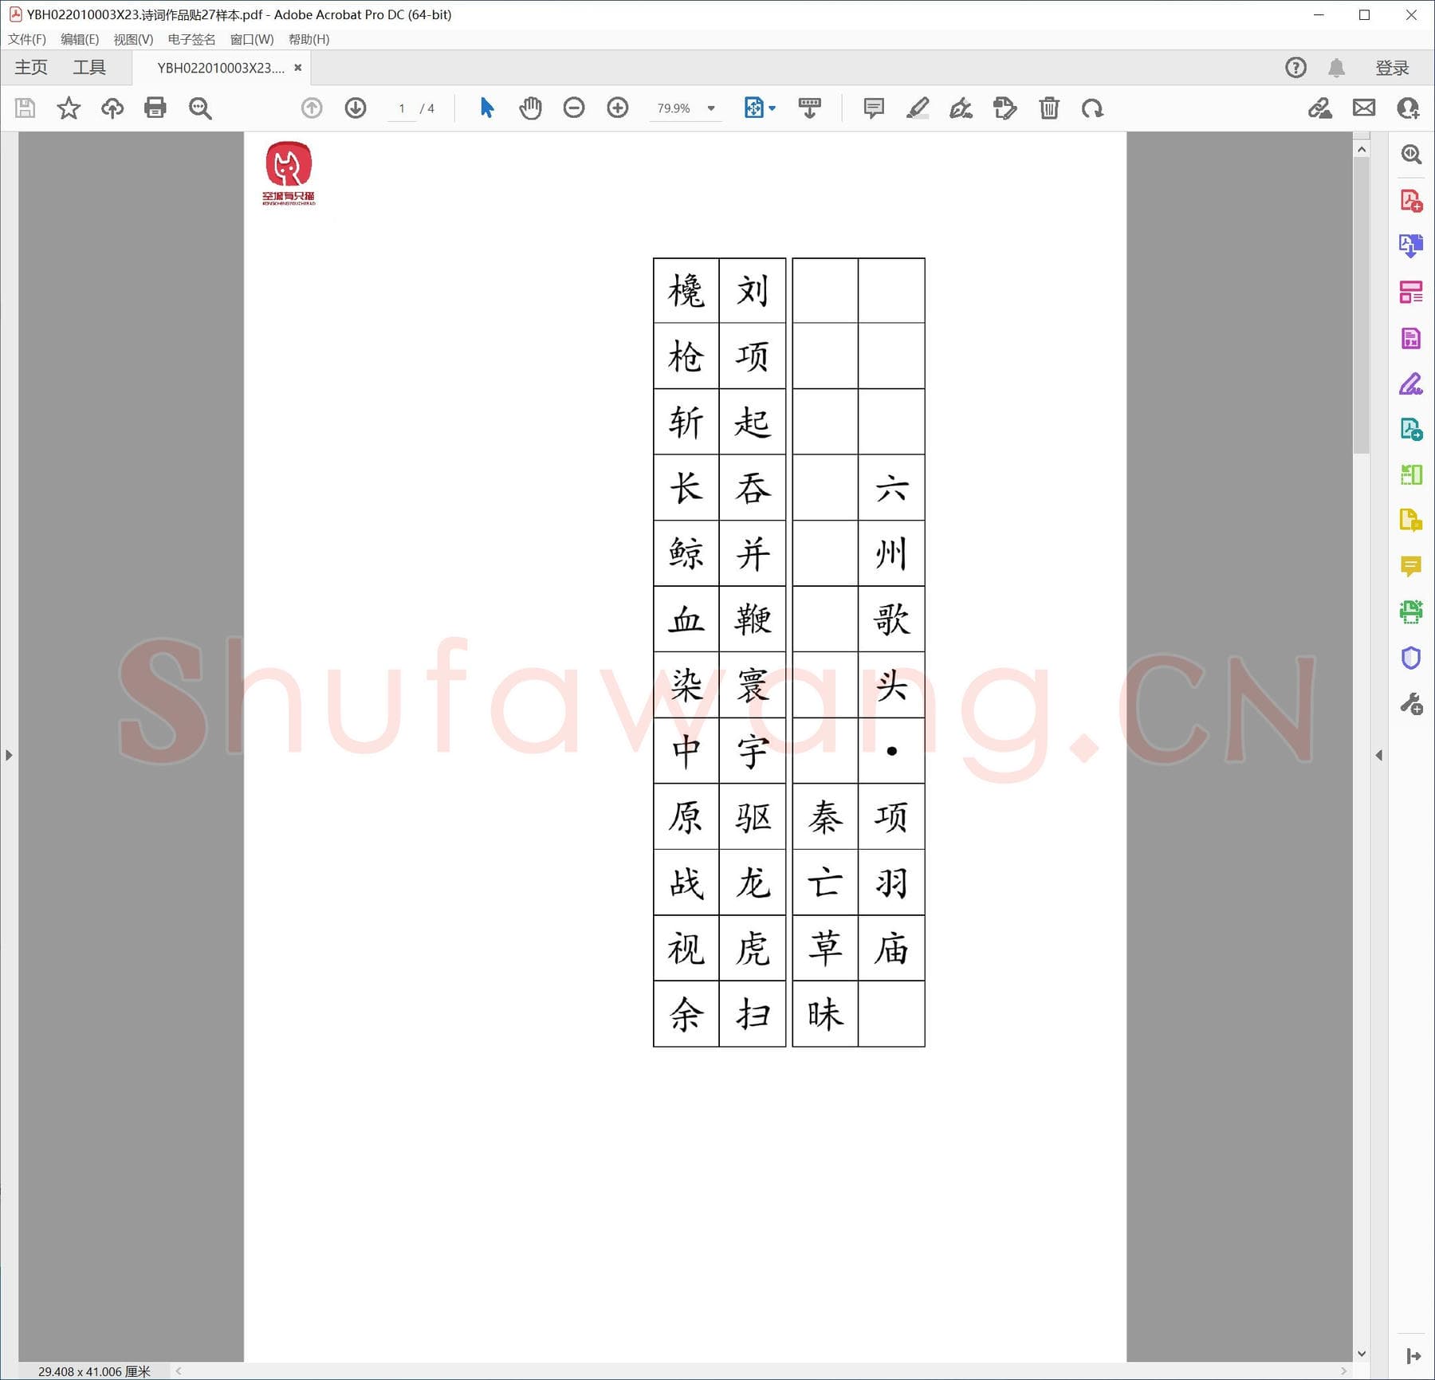Image resolution: width=1435 pixels, height=1380 pixels.
Task: Open the notifications bell
Action: pyautogui.click(x=1337, y=68)
